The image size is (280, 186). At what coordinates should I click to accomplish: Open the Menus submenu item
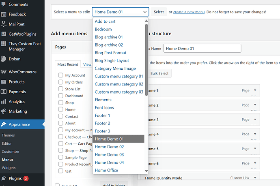(7, 160)
